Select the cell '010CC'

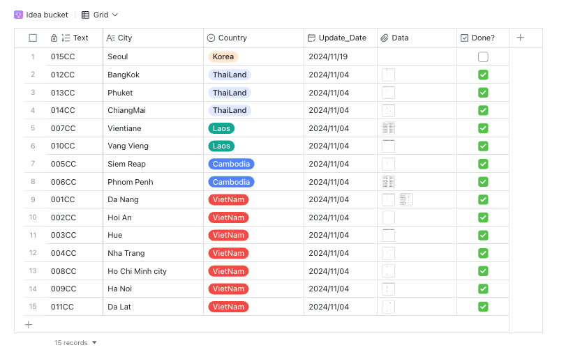coord(75,146)
